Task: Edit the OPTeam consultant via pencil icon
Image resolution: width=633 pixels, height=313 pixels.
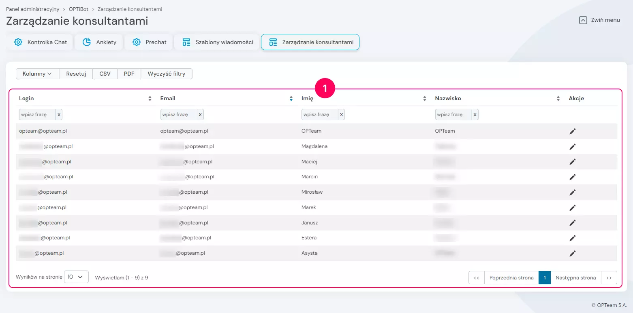Action: coord(572,131)
